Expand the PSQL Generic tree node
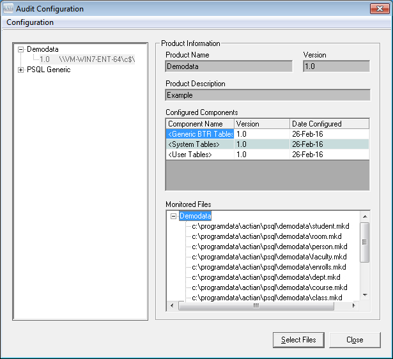This screenshot has width=393, height=359. pyautogui.click(x=21, y=70)
